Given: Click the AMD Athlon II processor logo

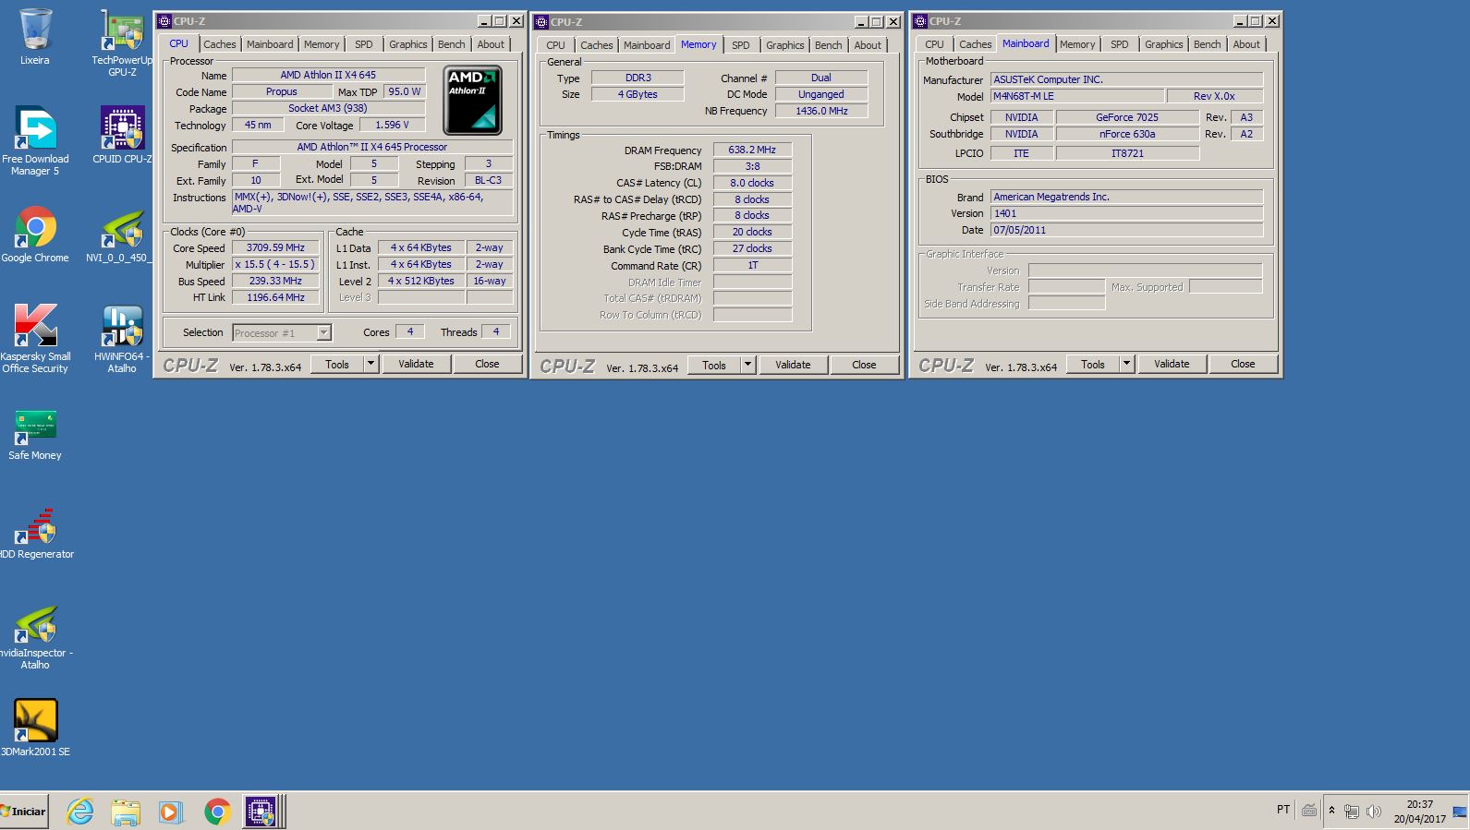Looking at the screenshot, I should (x=472, y=100).
